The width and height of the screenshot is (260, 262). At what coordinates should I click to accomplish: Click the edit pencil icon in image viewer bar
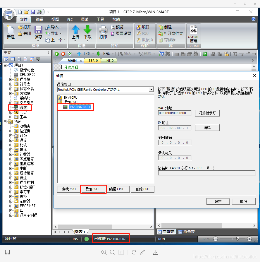142,252
